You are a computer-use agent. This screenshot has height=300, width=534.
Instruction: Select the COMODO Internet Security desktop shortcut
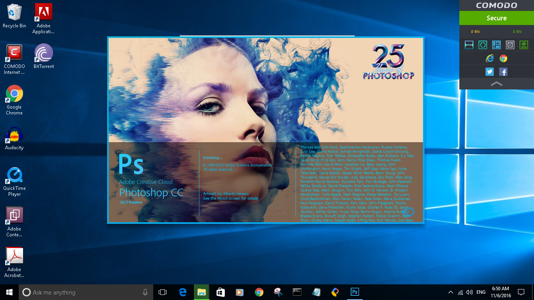tap(14, 59)
